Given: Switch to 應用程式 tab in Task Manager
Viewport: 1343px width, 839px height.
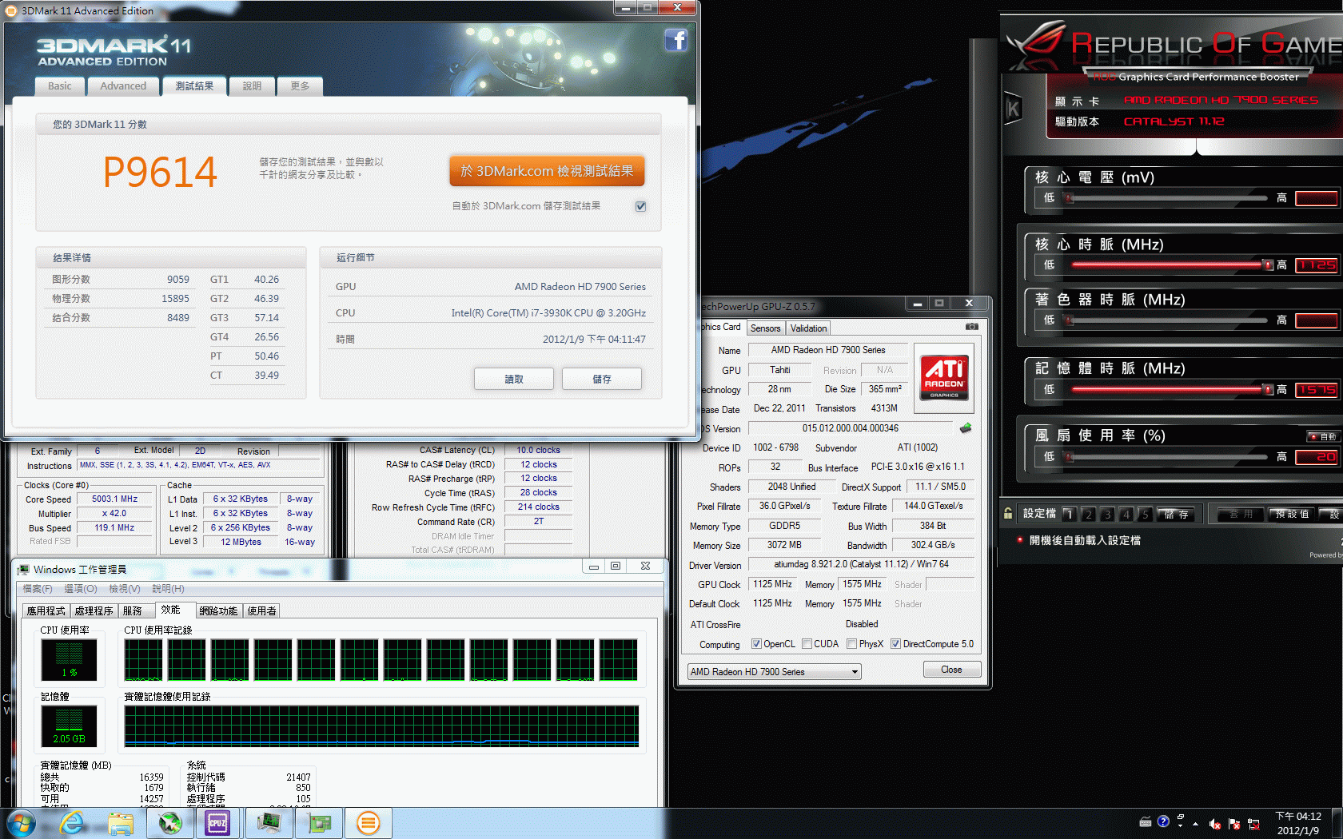Looking at the screenshot, I should (46, 611).
